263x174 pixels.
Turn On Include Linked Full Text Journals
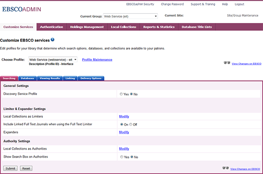[x=122, y=124]
